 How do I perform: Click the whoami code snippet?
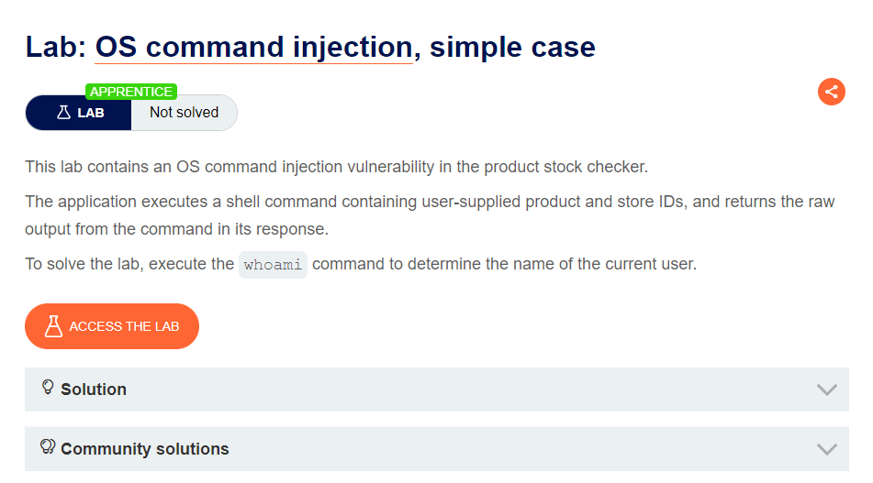tap(273, 264)
